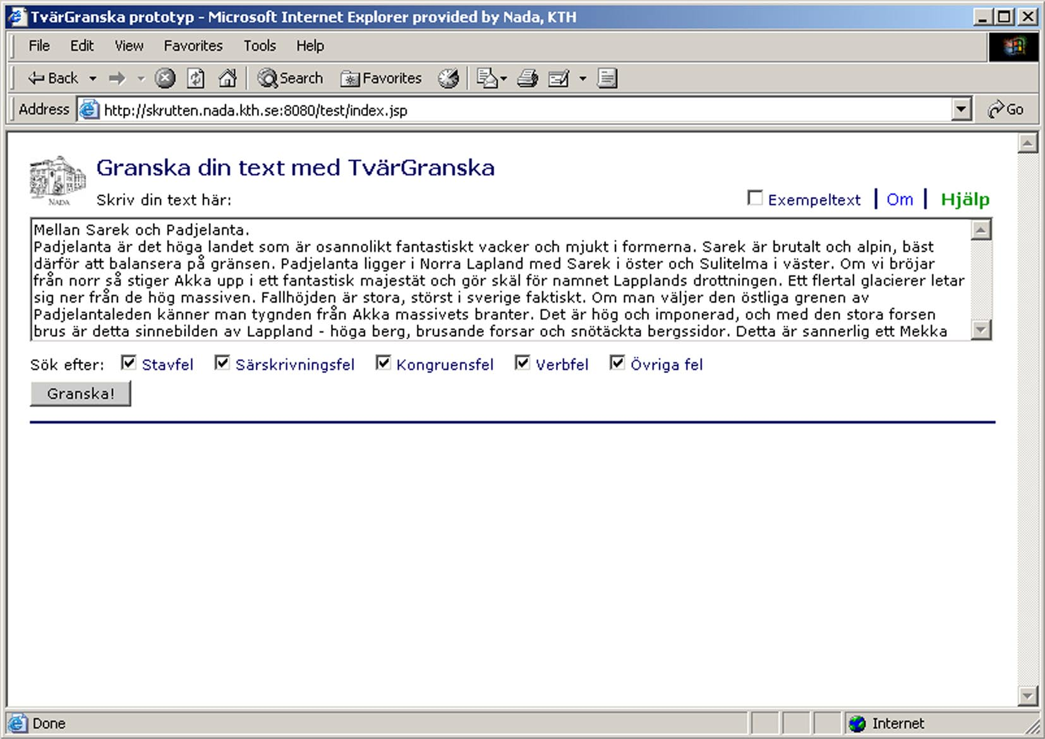This screenshot has height=739, width=1045.
Task: Uncheck the Särskrivningsfel checkbox
Action: (x=222, y=363)
